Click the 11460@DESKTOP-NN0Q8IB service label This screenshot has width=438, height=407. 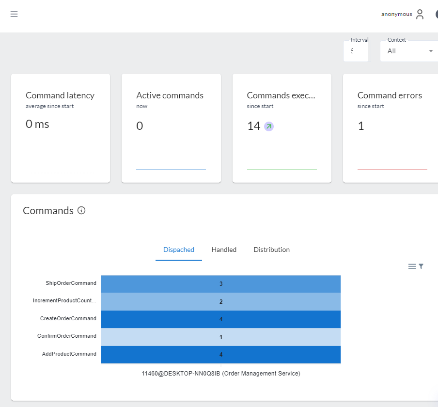point(221,374)
